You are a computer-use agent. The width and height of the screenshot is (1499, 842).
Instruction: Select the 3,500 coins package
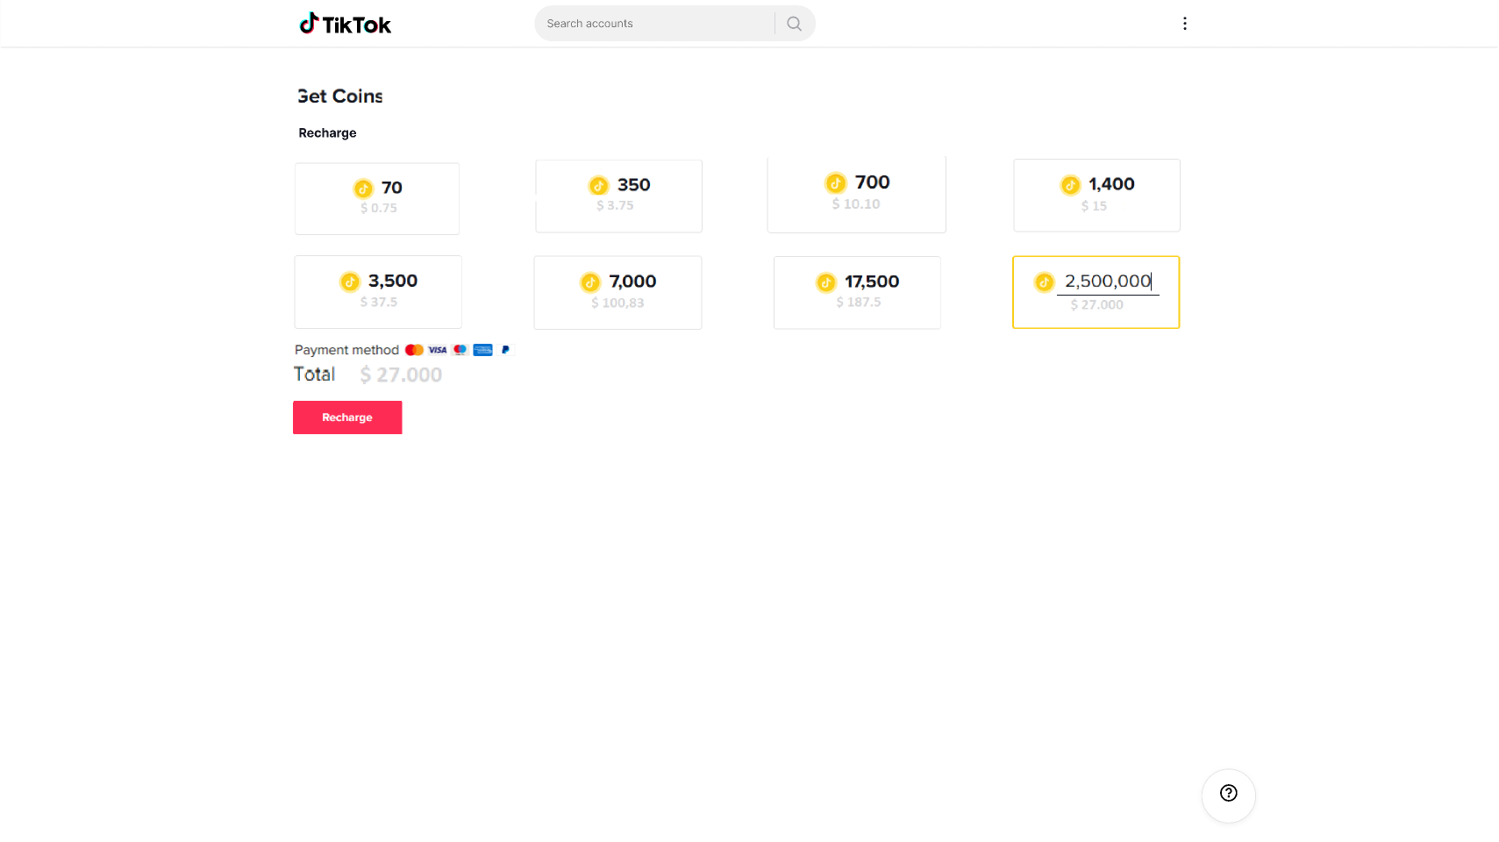377,292
